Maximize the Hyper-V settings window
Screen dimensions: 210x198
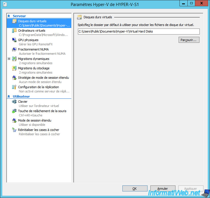point(191,3)
